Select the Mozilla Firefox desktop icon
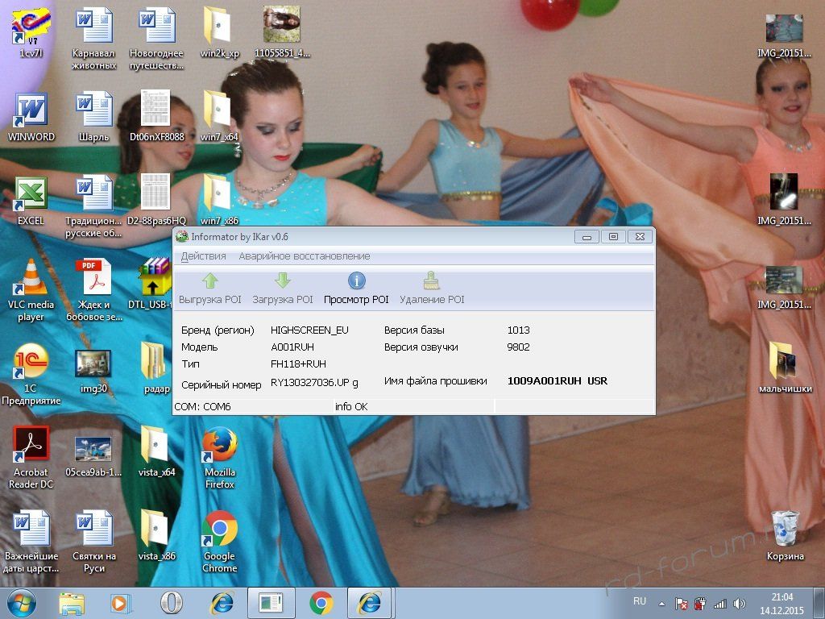 coord(219,458)
